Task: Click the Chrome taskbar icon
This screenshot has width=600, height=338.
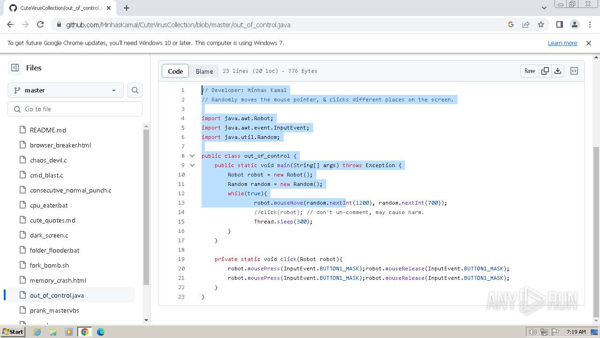Action: (85, 332)
